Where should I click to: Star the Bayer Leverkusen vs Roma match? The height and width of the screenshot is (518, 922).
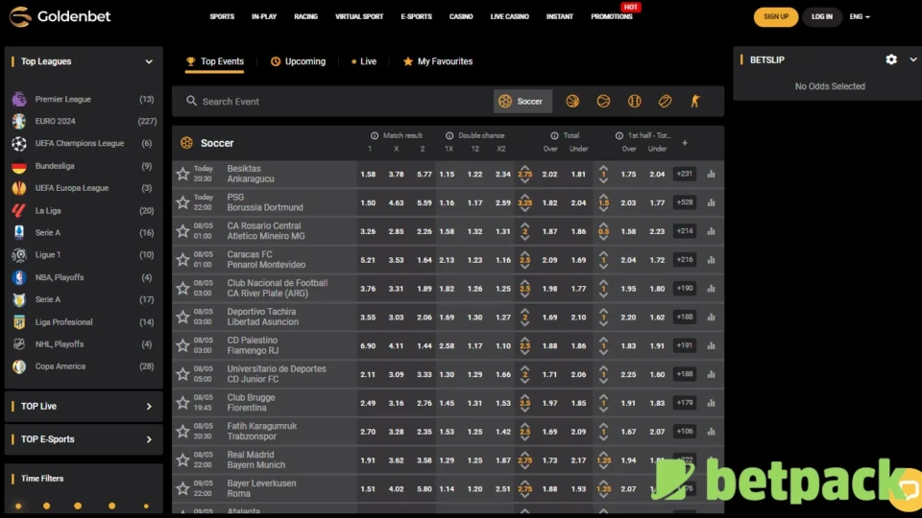pyautogui.click(x=182, y=488)
